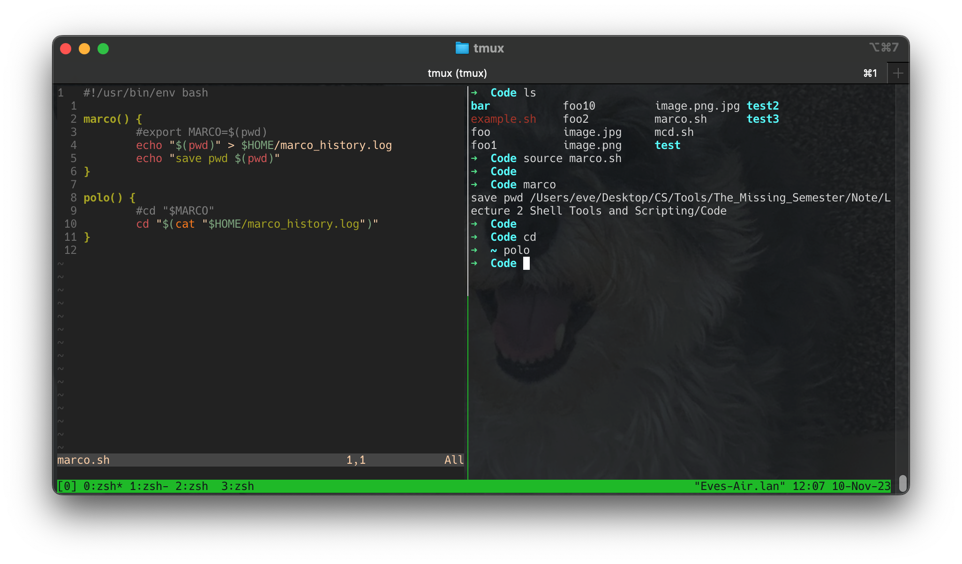Minimize window using the yellow traffic light
The image size is (962, 564).
pyautogui.click(x=84, y=48)
